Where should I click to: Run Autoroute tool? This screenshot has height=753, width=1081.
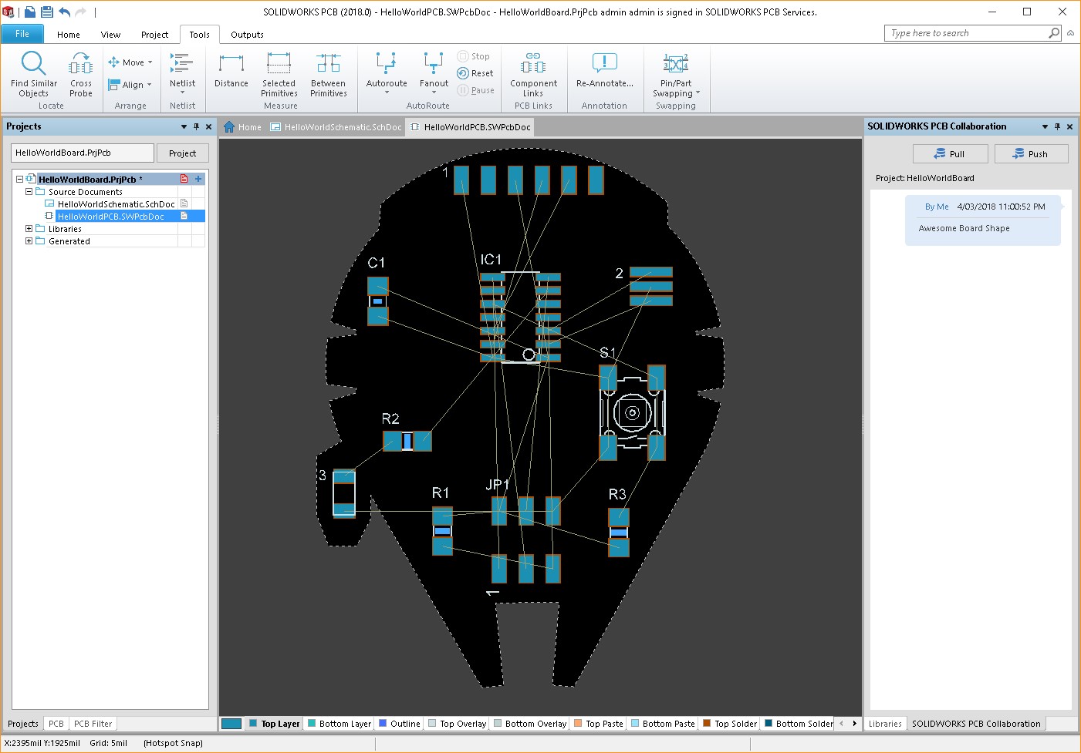(x=387, y=74)
